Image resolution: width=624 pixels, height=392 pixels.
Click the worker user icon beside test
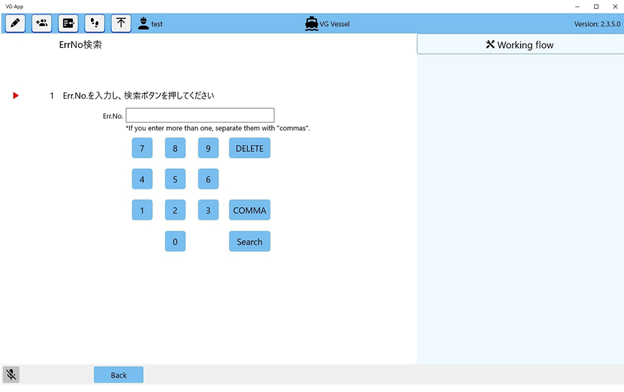(x=143, y=23)
